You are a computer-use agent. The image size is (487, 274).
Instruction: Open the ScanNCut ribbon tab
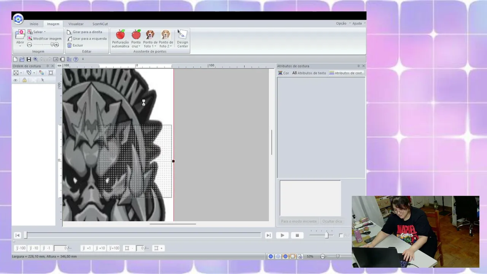pos(100,24)
